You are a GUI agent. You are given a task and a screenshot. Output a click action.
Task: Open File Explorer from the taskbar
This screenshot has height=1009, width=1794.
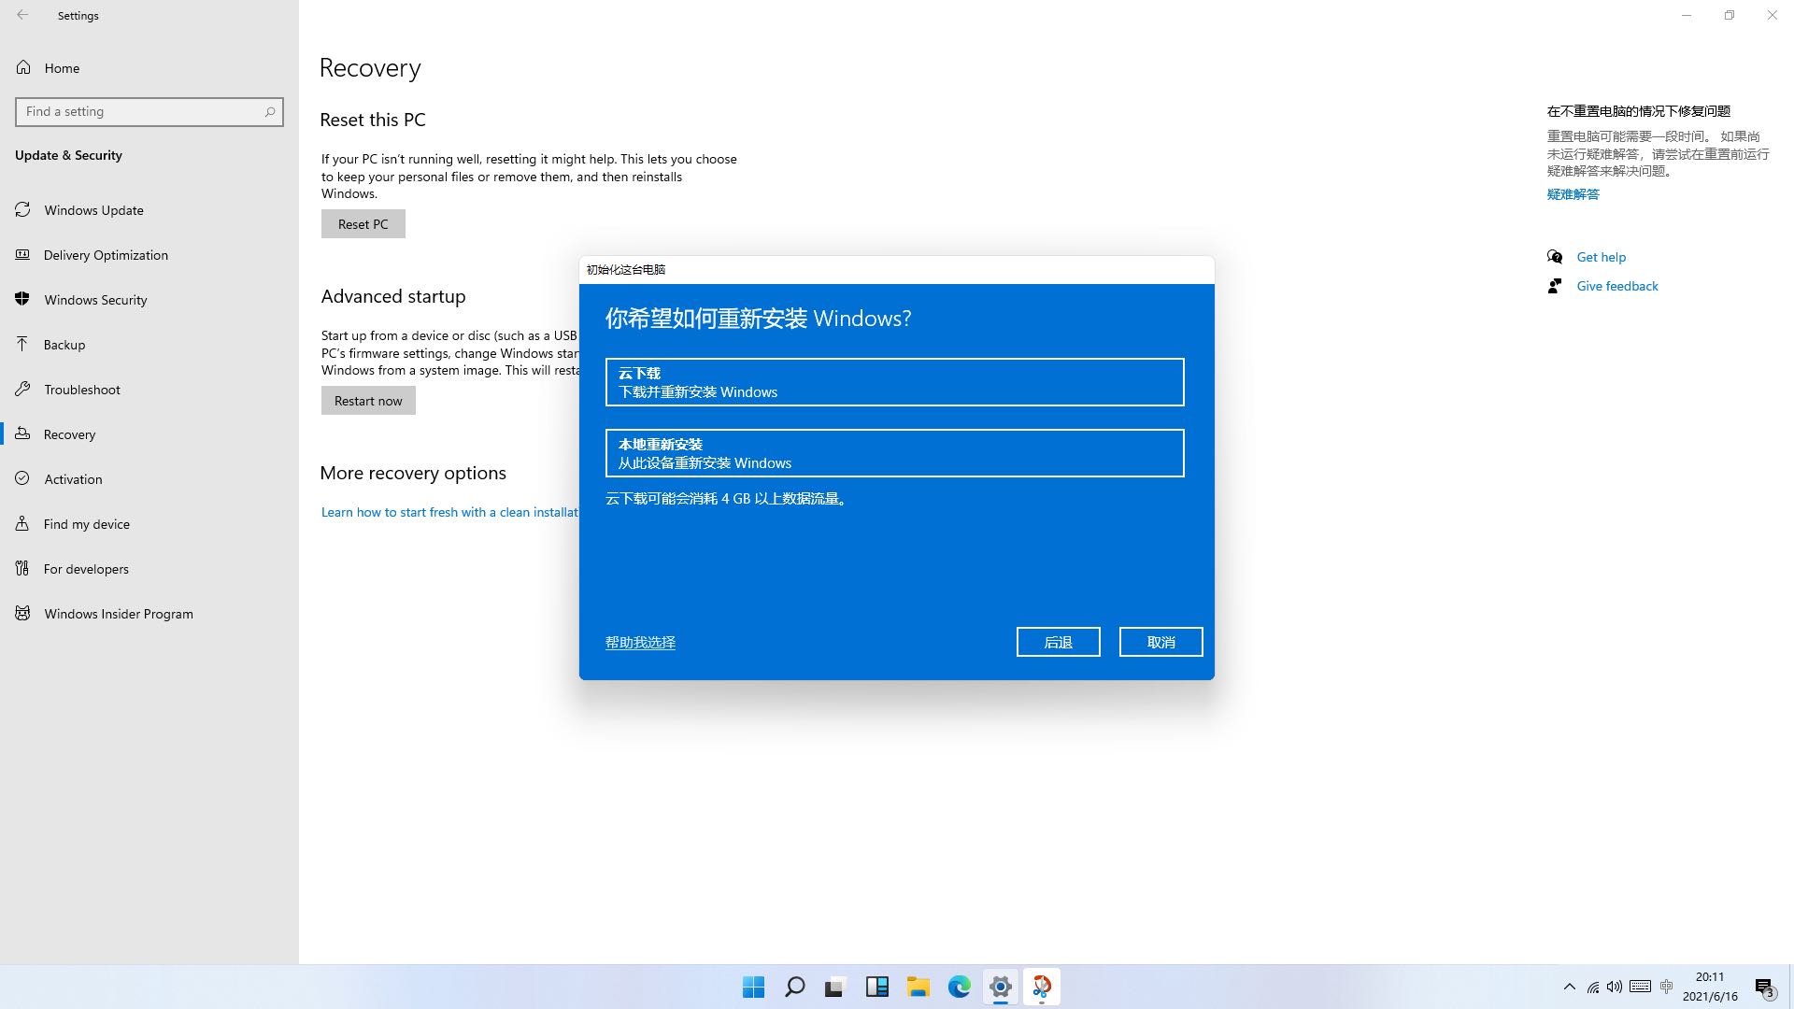point(918,987)
